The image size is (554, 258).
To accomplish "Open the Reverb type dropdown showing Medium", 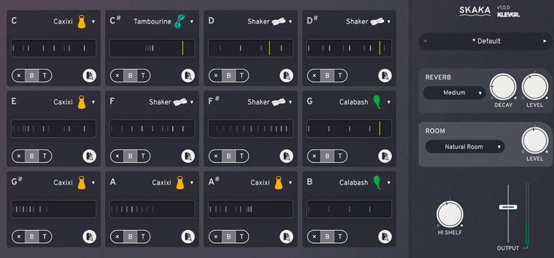I will point(454,93).
